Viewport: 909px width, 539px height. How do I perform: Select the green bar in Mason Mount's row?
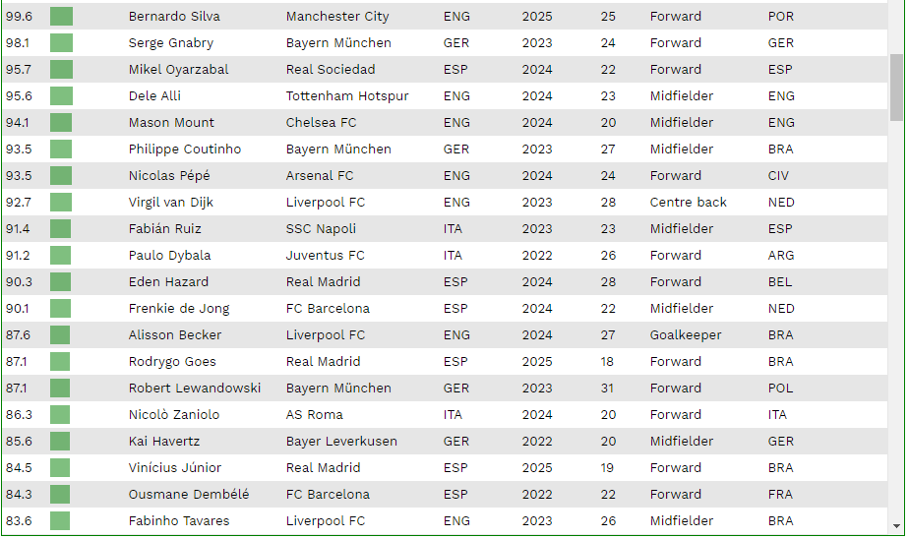61,122
